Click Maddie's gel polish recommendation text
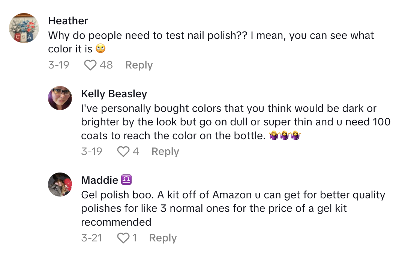408x256 pixels. tap(232, 208)
